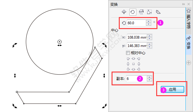The height and width of the screenshot is (112, 193).
Task: Collapse the docker with double-arrow icon
Action: pyautogui.click(x=184, y=4)
